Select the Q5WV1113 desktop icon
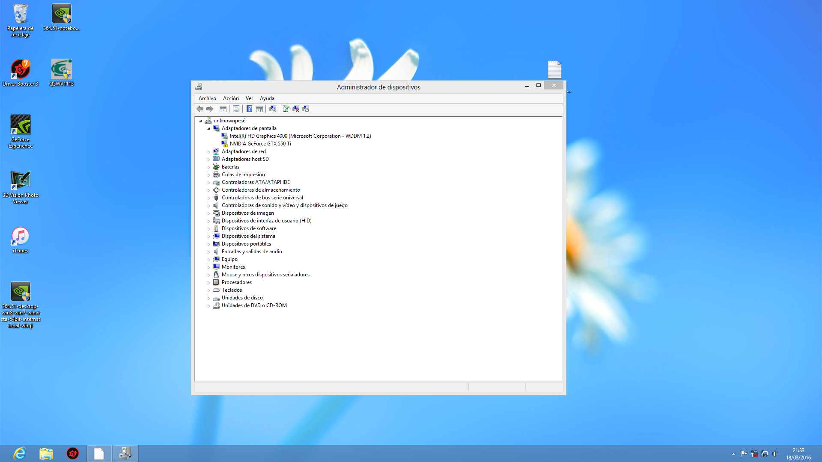This screenshot has width=822, height=462. pos(61,73)
